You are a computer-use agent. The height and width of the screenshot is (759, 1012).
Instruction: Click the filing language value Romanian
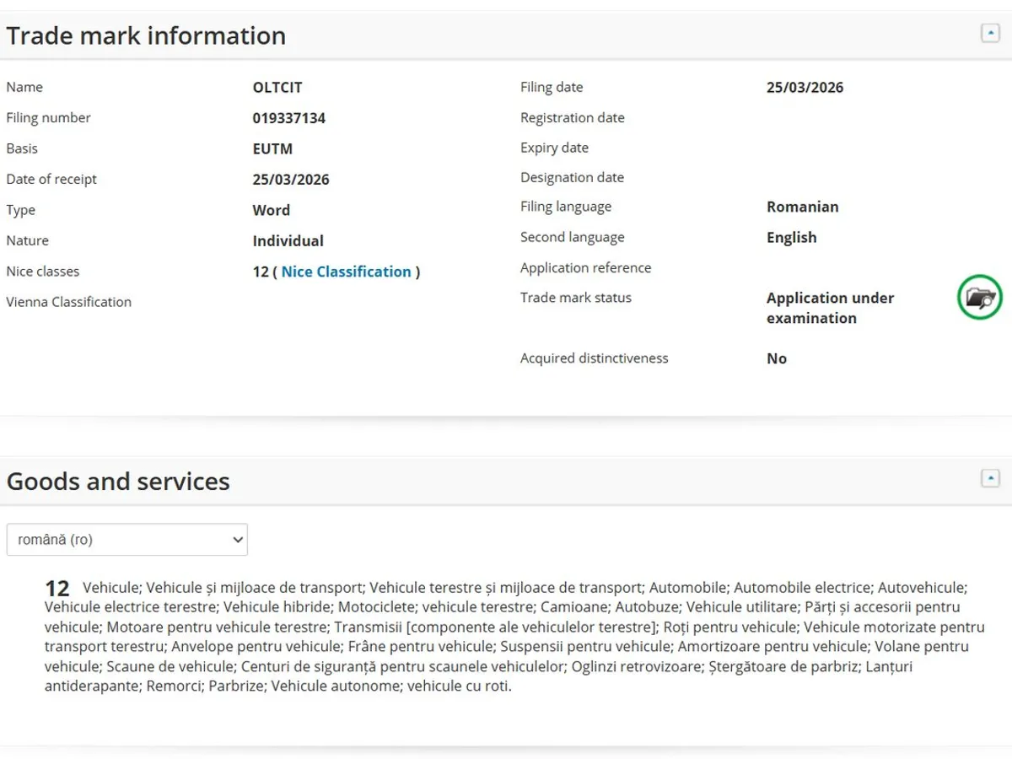point(802,207)
